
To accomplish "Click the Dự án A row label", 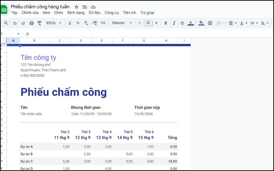I will tap(27, 147).
